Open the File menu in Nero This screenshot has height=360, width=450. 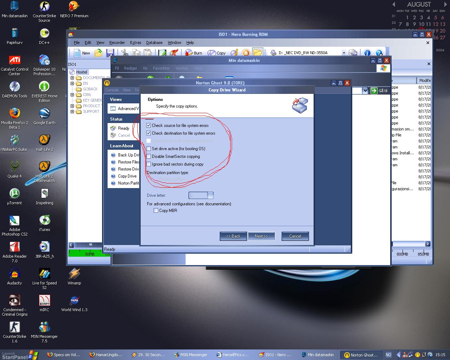point(77,43)
